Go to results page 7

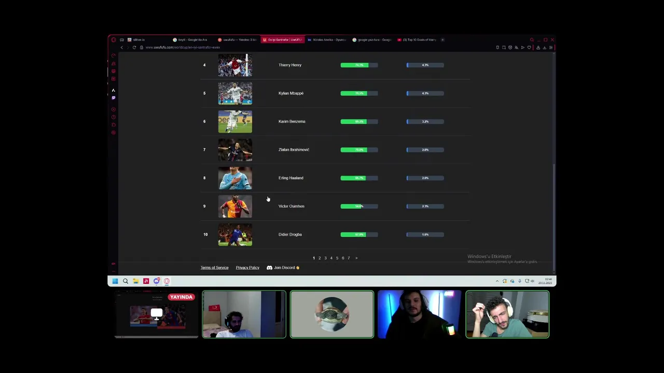349,258
